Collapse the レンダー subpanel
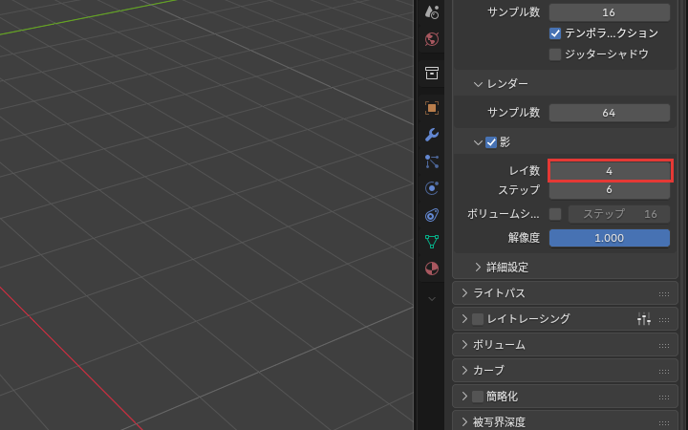This screenshot has height=430, width=688. pyautogui.click(x=478, y=84)
